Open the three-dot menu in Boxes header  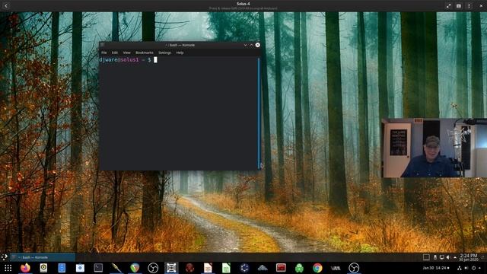[469, 6]
